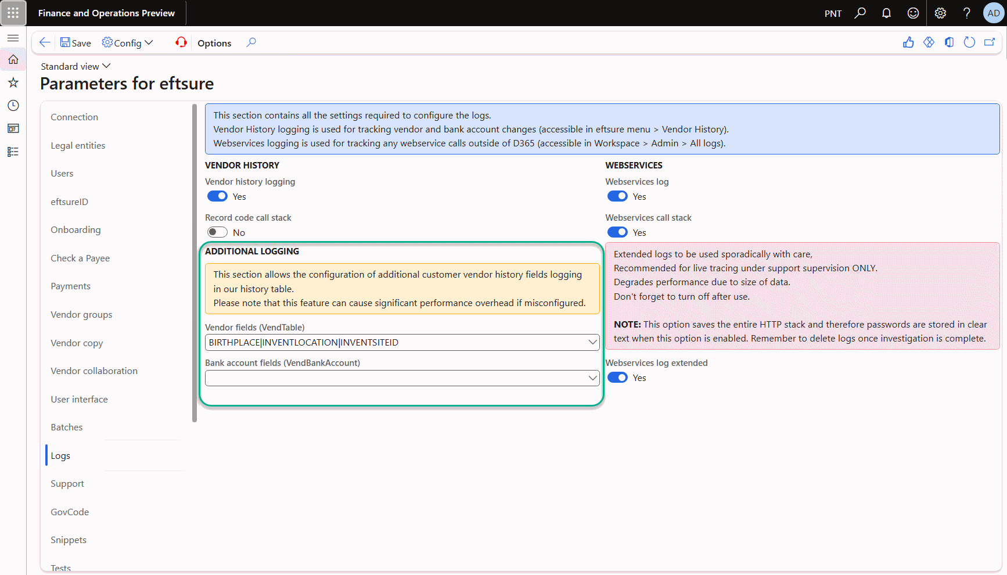Open Favorites star in sidebar
Image resolution: width=1007 pixels, height=575 pixels.
pos(13,82)
